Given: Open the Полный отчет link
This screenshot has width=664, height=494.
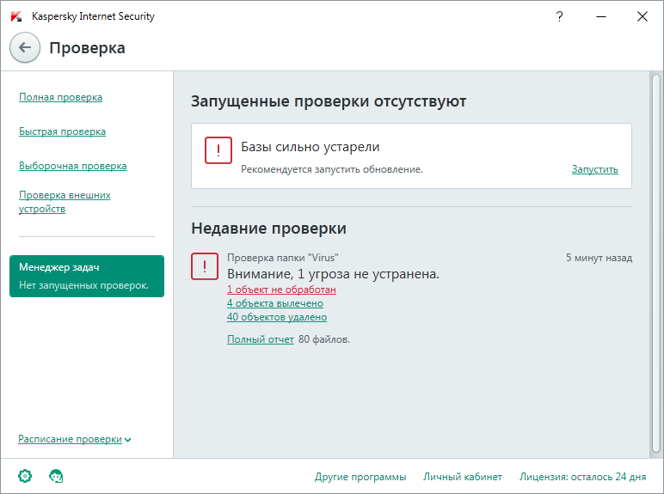Looking at the screenshot, I should [261, 339].
